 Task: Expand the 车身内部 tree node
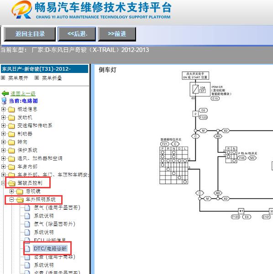tap(3, 167)
